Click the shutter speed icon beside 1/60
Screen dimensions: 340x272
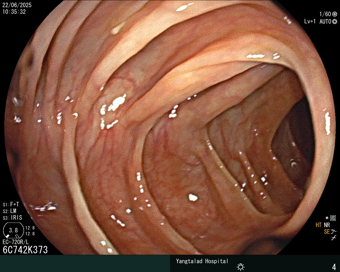(x=335, y=14)
